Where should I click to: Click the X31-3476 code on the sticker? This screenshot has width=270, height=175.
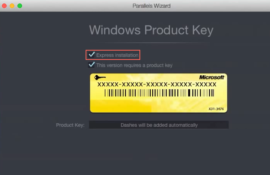pyautogui.click(x=215, y=109)
